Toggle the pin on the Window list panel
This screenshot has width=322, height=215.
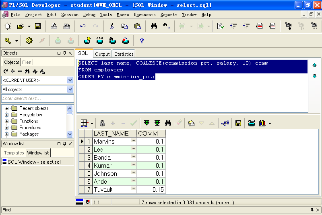coord(64,144)
